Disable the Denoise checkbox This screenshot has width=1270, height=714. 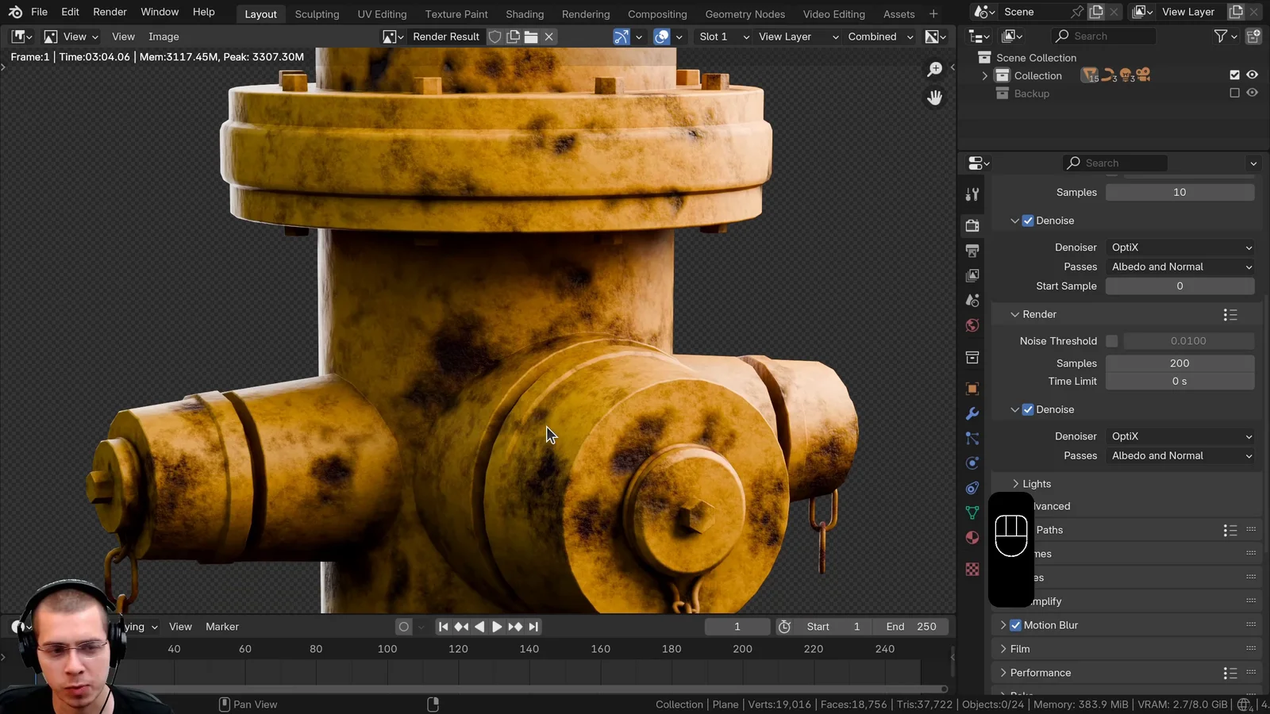coord(1028,221)
